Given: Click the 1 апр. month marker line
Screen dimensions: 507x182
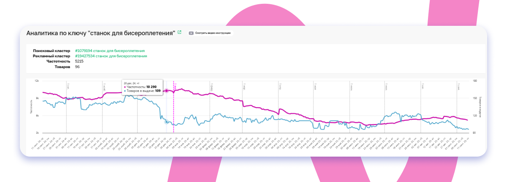Looking at the screenshot, I should 278,110.
